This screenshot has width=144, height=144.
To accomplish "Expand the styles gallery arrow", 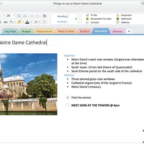I will [x=76, y=19].
